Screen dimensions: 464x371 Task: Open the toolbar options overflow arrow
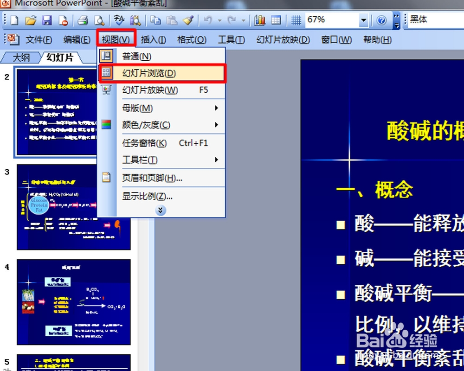396,21
